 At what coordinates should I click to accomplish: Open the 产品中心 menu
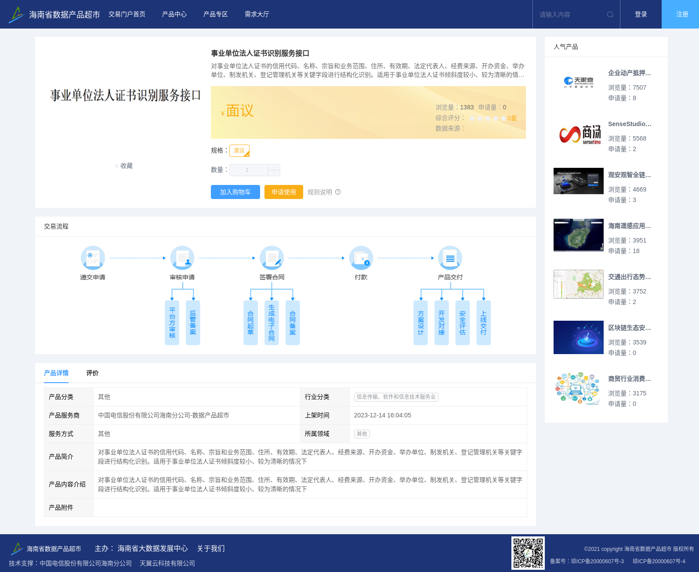coord(174,14)
